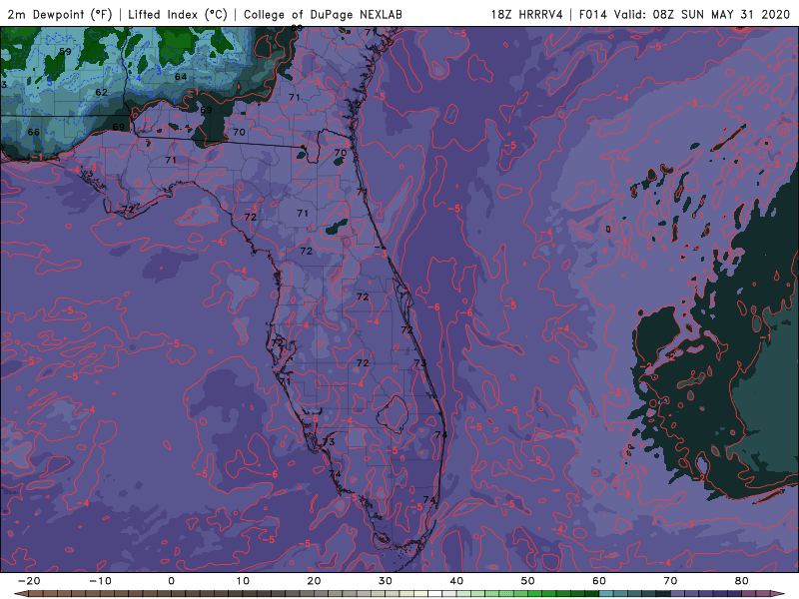This screenshot has width=799, height=599.
Task: Click the "2m Dewpoint (°F)" title text
Action: coord(59,14)
